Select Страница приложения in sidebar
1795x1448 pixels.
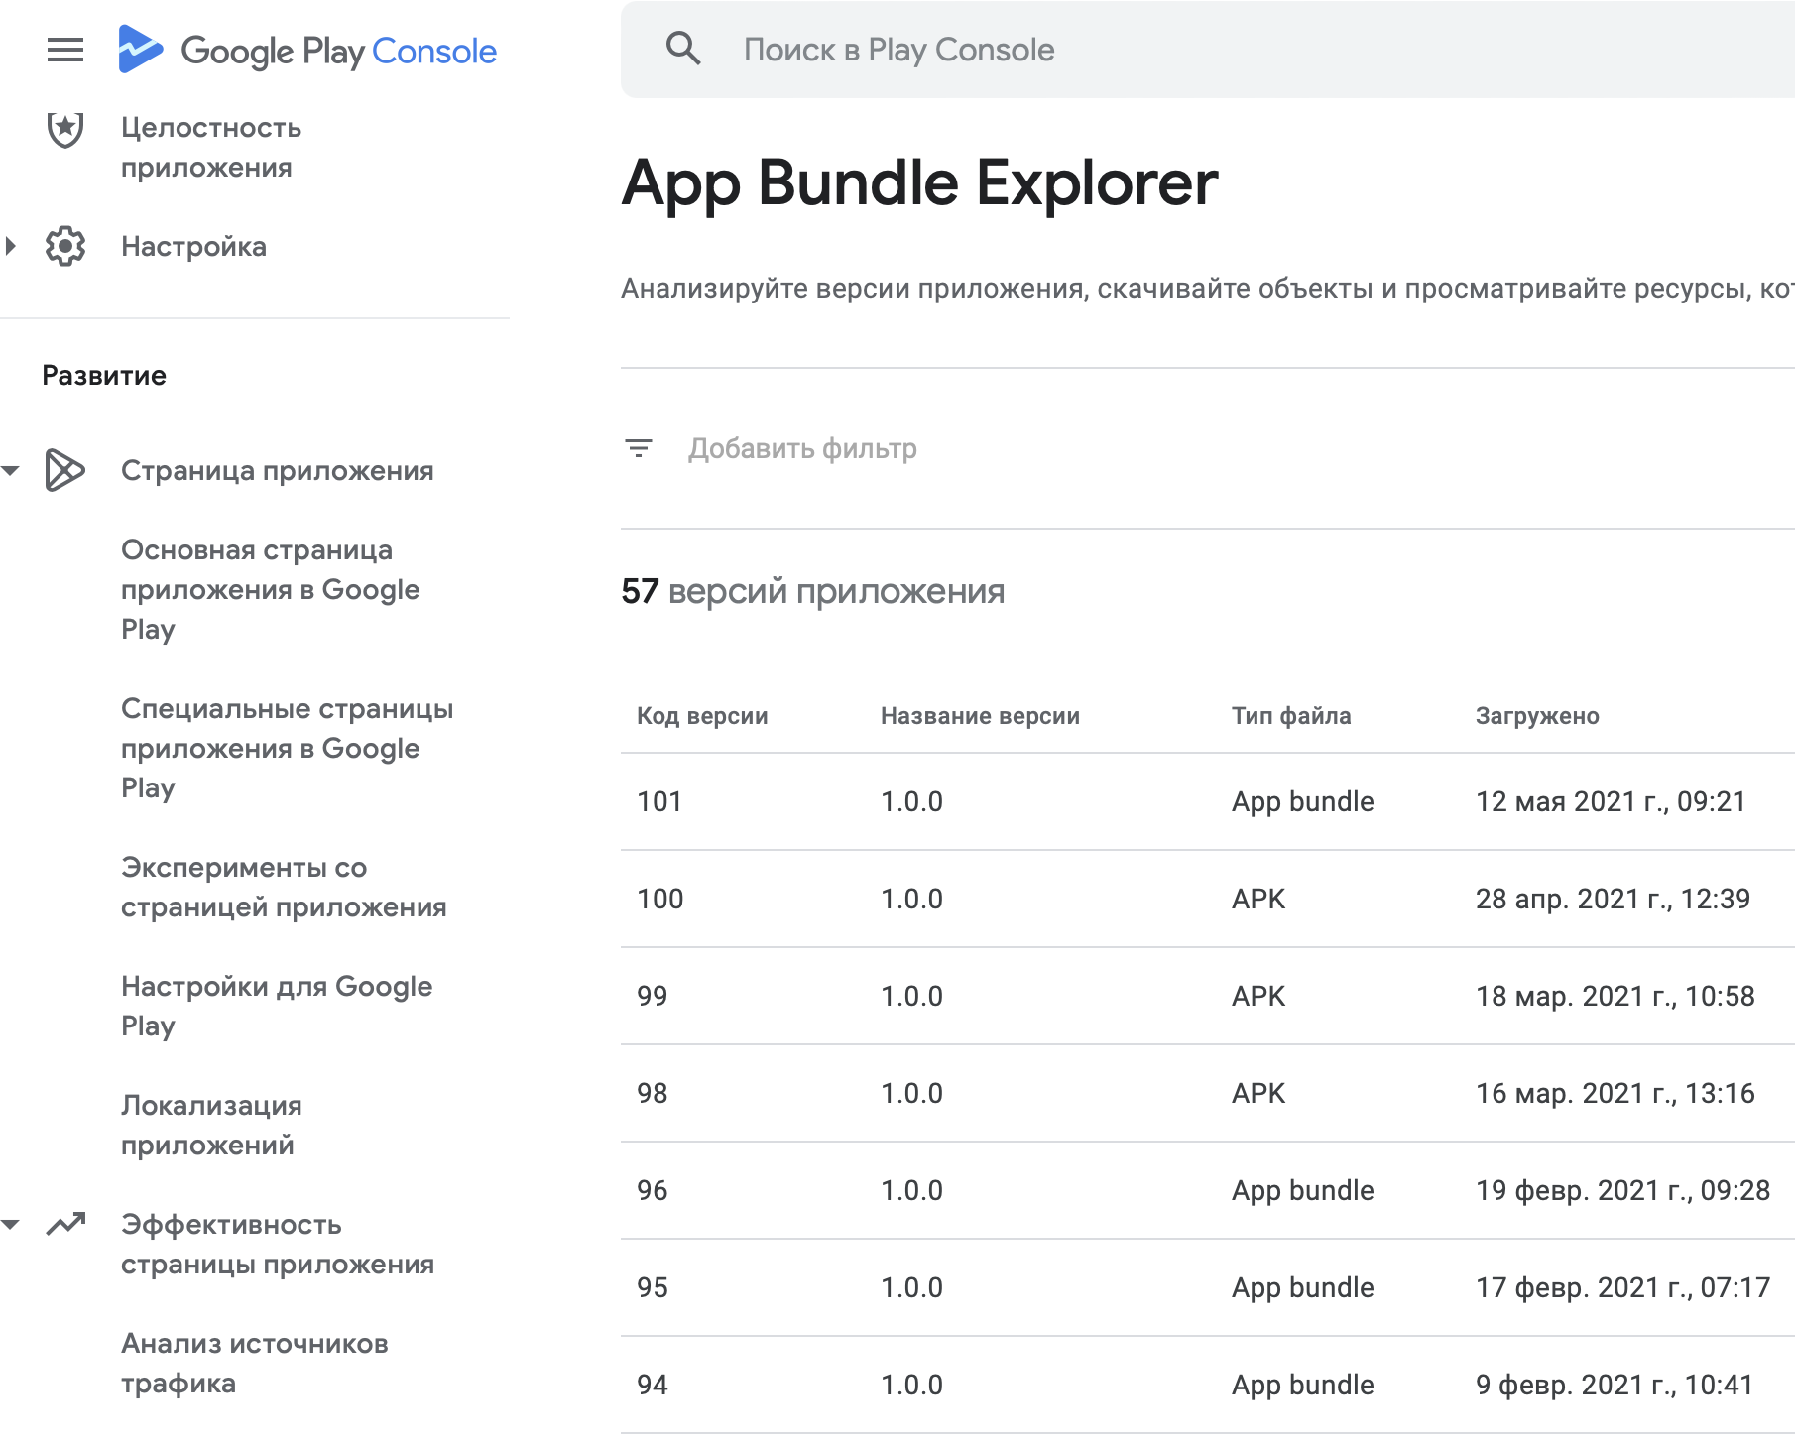pyautogui.click(x=277, y=470)
